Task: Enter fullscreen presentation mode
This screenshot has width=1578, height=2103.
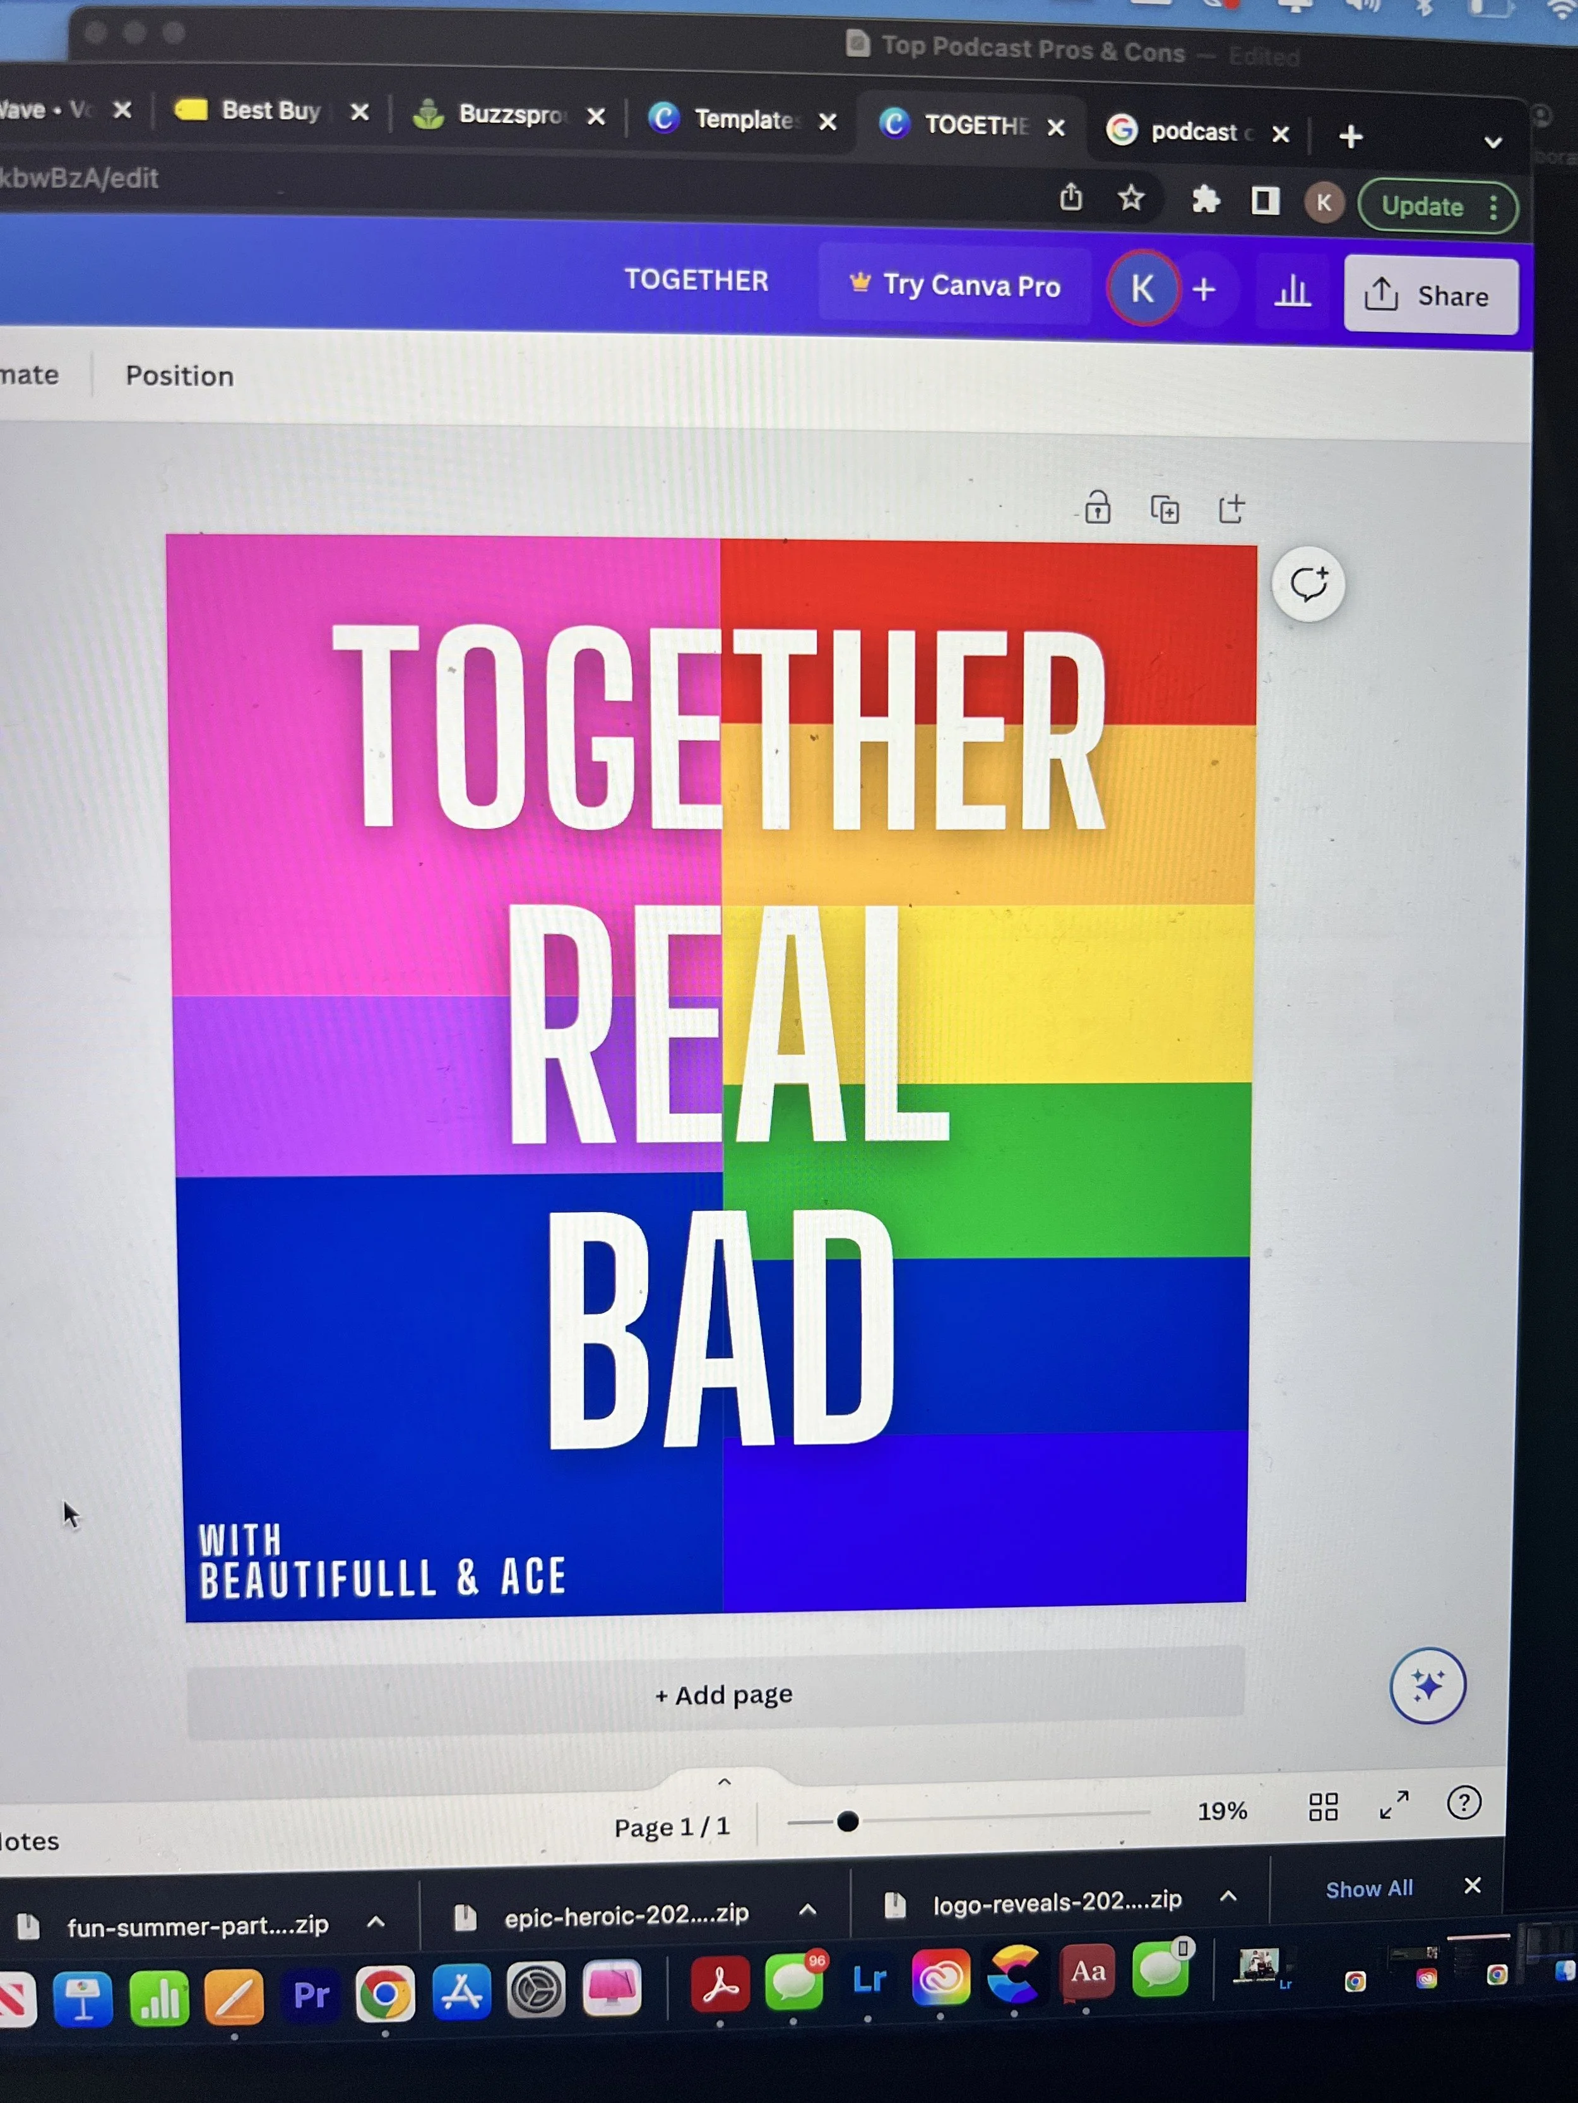Action: [1394, 1805]
